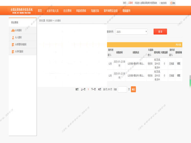Viewport: 191px width, 143px height.
Task: Open the 风险信息库 menu
Action: 81,11
